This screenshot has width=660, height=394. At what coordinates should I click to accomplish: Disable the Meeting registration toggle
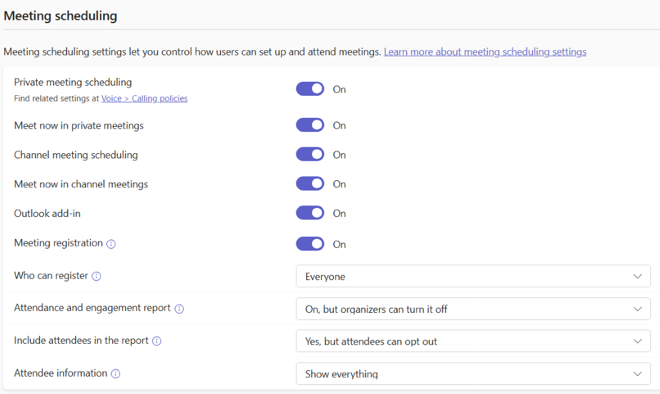coord(310,244)
